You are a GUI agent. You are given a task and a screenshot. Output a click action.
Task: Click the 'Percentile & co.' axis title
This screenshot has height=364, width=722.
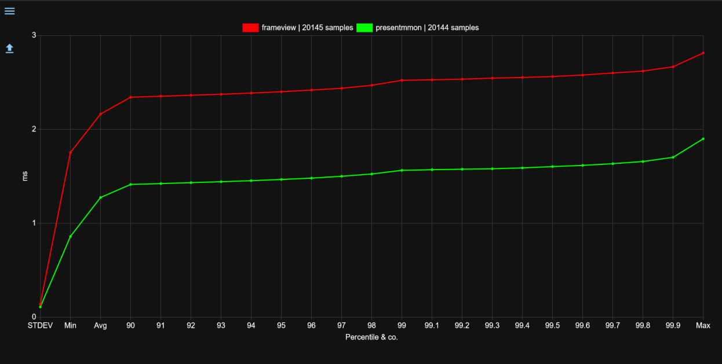[x=371, y=337]
